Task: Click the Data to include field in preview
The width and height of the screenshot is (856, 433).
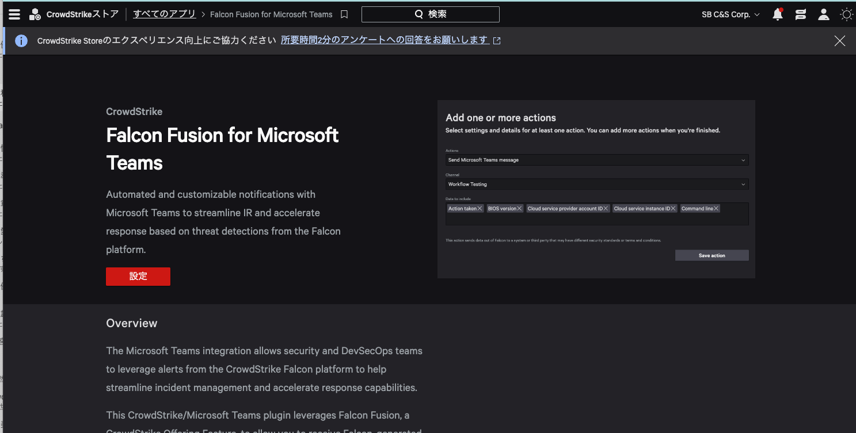Action: click(597, 214)
